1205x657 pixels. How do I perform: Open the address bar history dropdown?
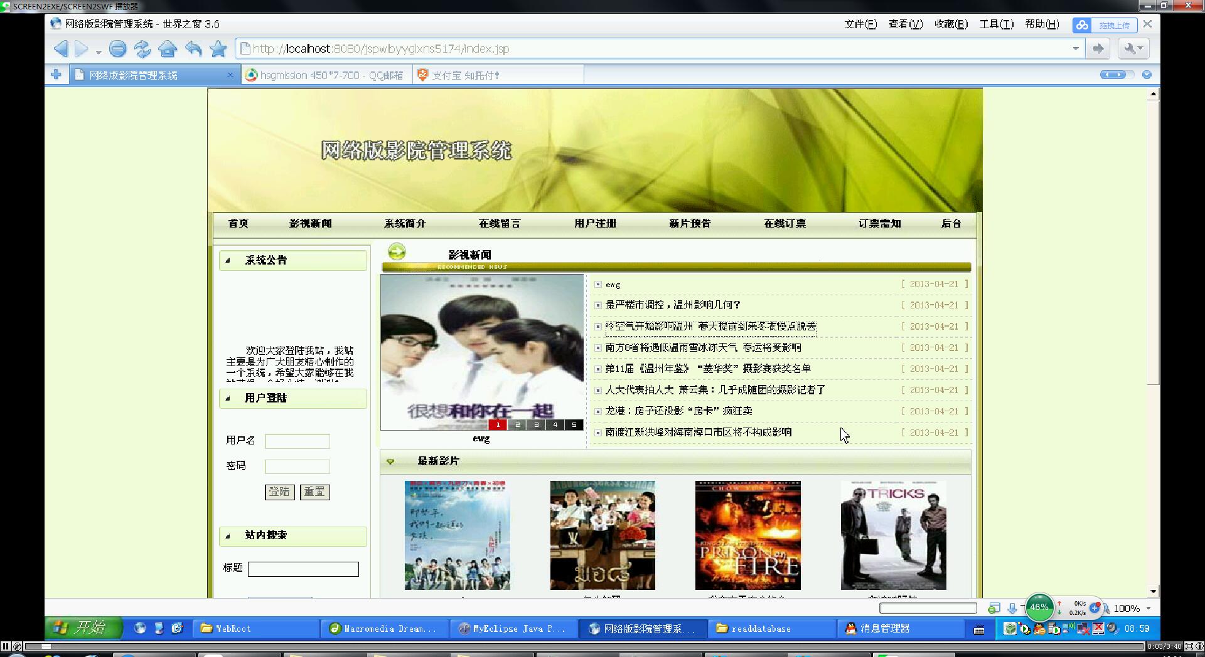click(1076, 48)
